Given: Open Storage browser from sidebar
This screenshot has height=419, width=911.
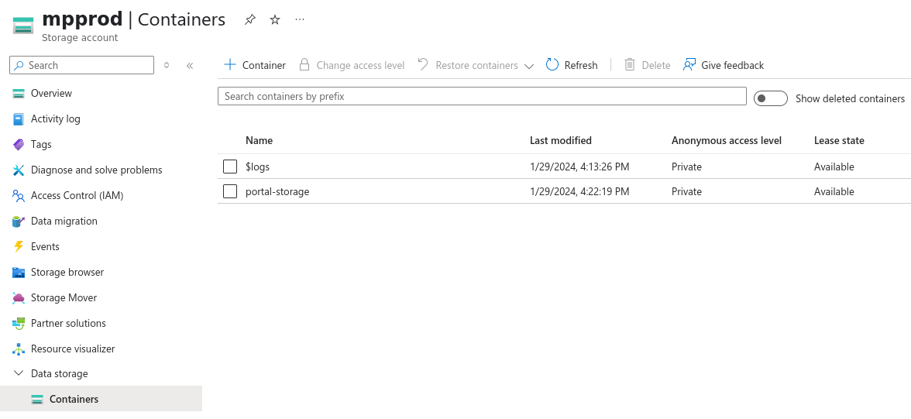Looking at the screenshot, I should pos(67,272).
